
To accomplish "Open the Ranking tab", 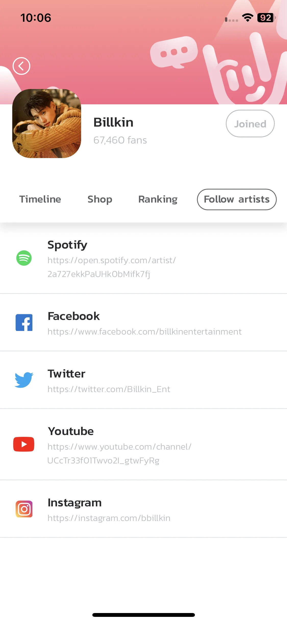I will point(158,199).
